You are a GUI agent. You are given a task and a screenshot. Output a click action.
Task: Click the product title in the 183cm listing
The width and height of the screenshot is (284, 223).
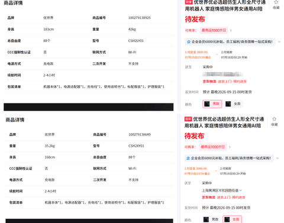(x=225, y=5)
